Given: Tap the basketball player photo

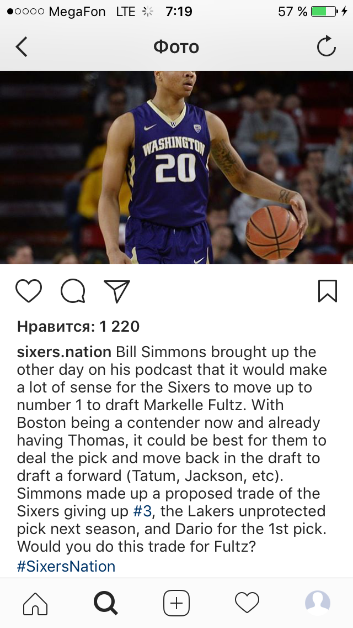Looking at the screenshot, I should [x=176, y=168].
